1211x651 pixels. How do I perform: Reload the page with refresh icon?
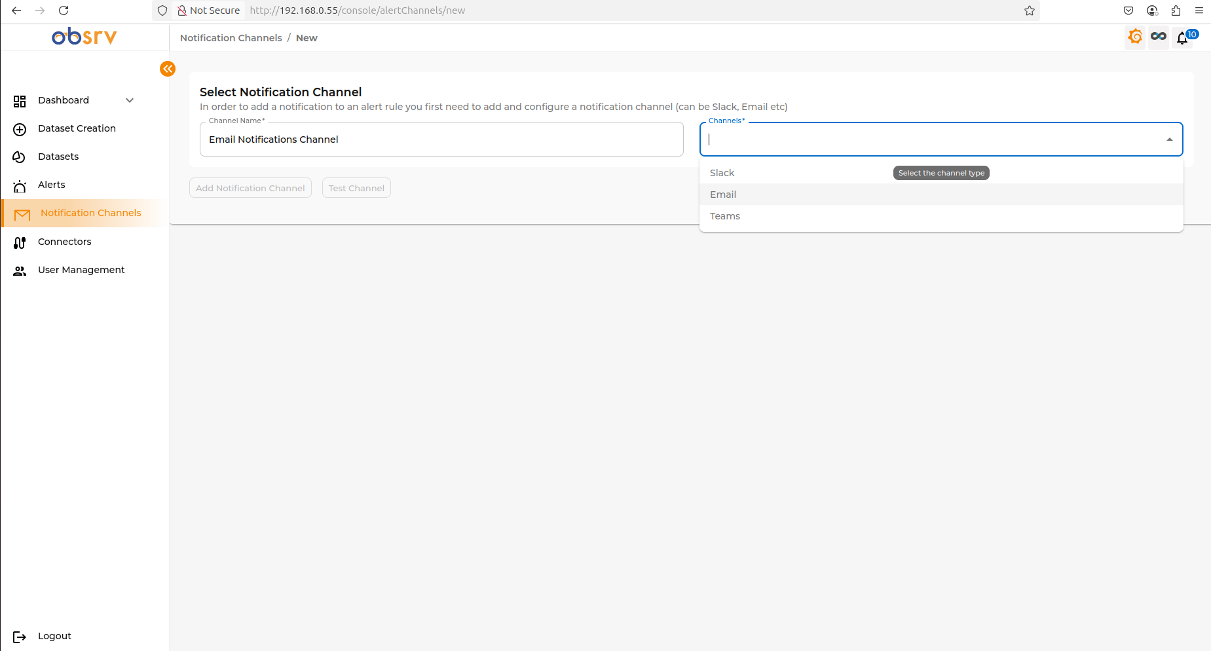(64, 10)
